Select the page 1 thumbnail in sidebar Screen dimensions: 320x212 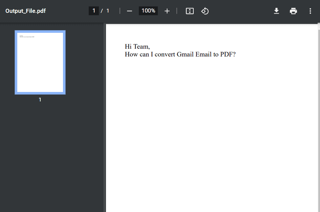pyautogui.click(x=40, y=62)
